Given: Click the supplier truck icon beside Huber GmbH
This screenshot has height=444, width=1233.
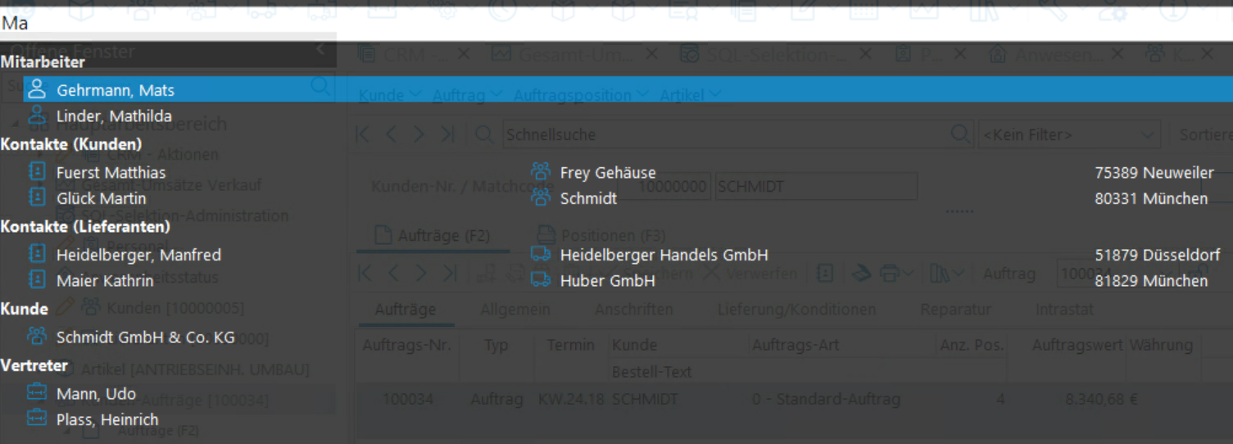Looking at the screenshot, I should click(x=541, y=280).
